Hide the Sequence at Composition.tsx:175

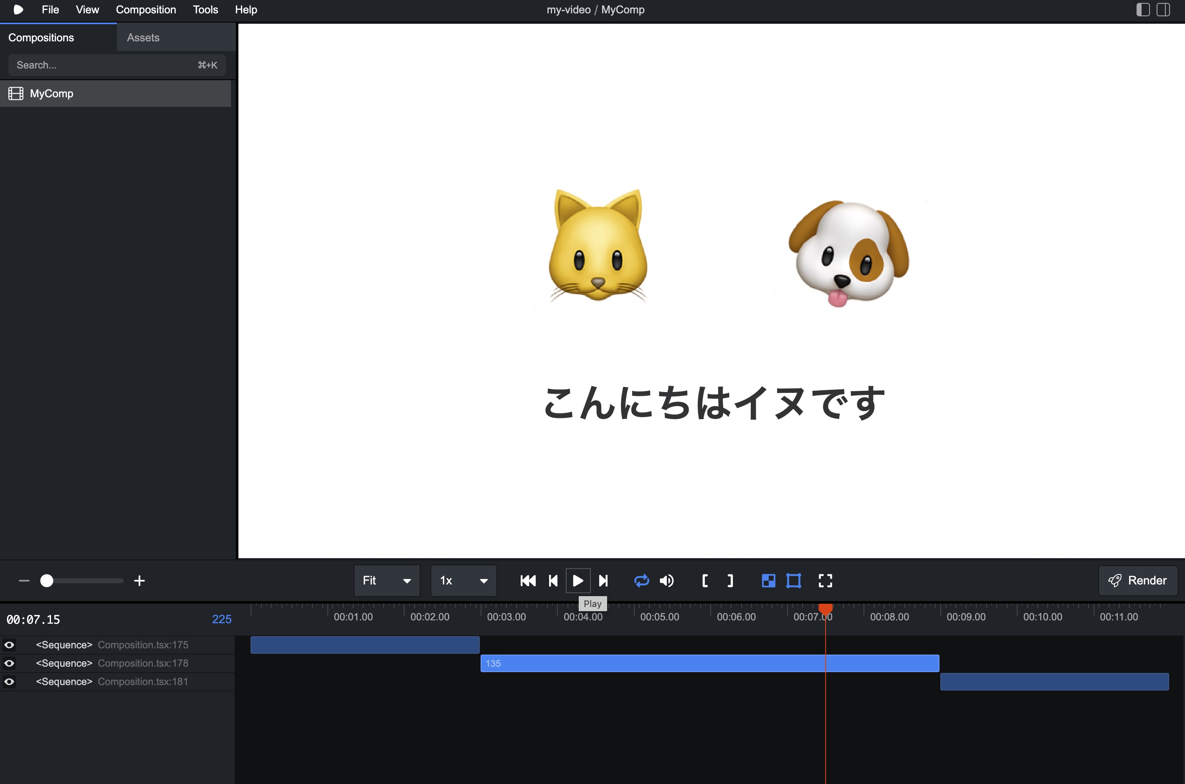[9, 645]
